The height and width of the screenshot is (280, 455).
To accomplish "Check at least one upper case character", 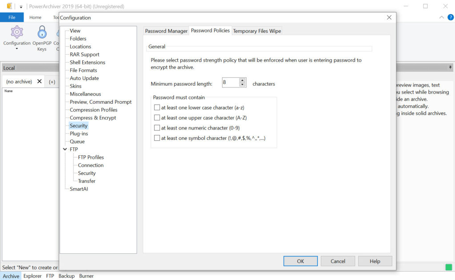I will [x=157, y=118].
